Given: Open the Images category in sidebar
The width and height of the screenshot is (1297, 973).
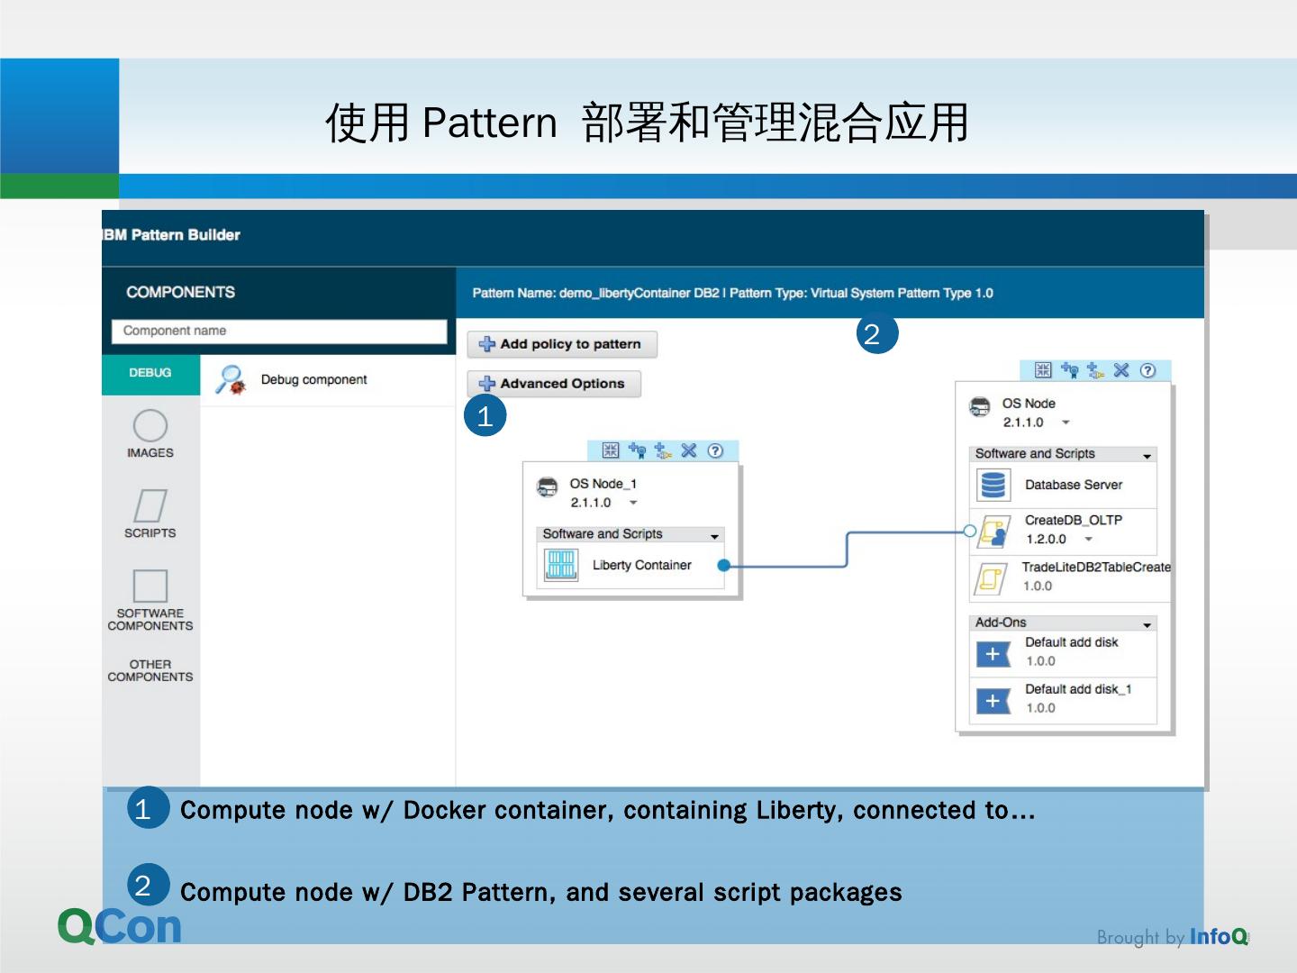Looking at the screenshot, I should [150, 433].
